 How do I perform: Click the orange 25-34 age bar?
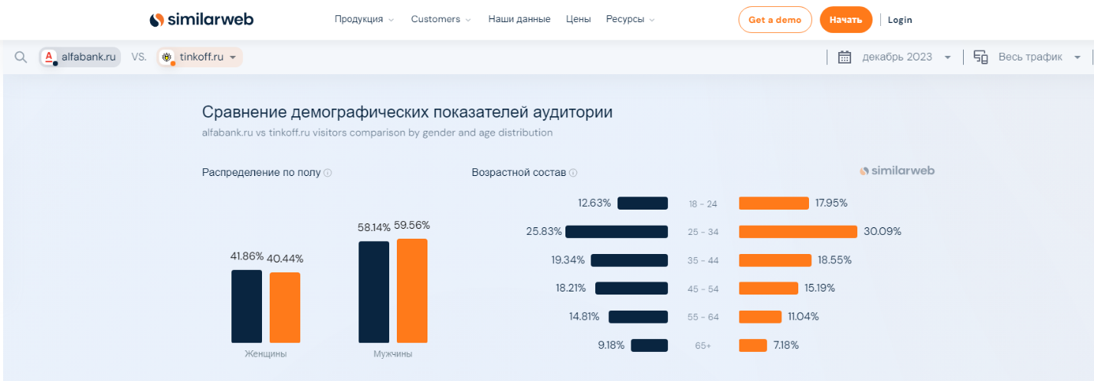798,231
